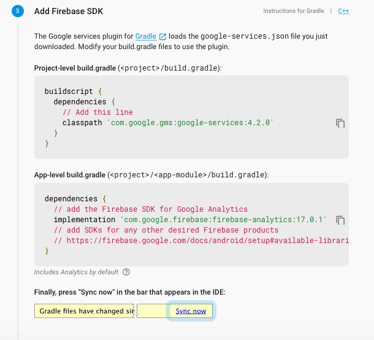Click the Firebase docs URL comment line
The width and height of the screenshot is (374, 340).
201,241
